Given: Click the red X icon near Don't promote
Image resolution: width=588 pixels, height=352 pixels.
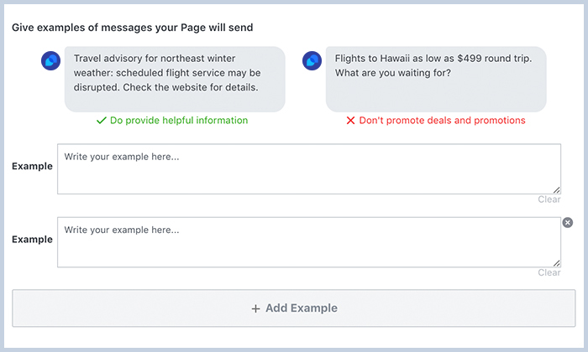Looking at the screenshot, I should (x=350, y=121).
